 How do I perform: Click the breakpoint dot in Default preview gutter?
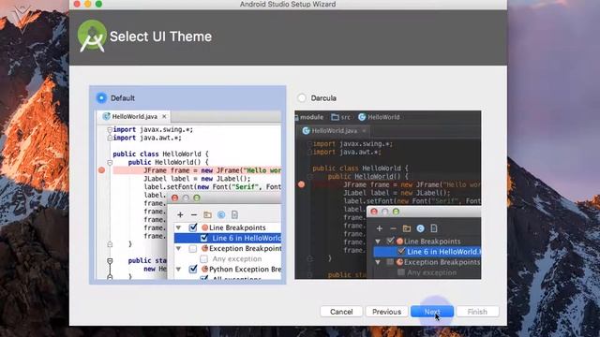click(x=102, y=170)
